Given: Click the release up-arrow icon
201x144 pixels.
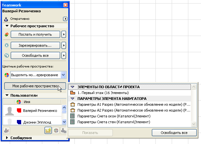Looking at the screenshot, I should (x=7, y=55).
